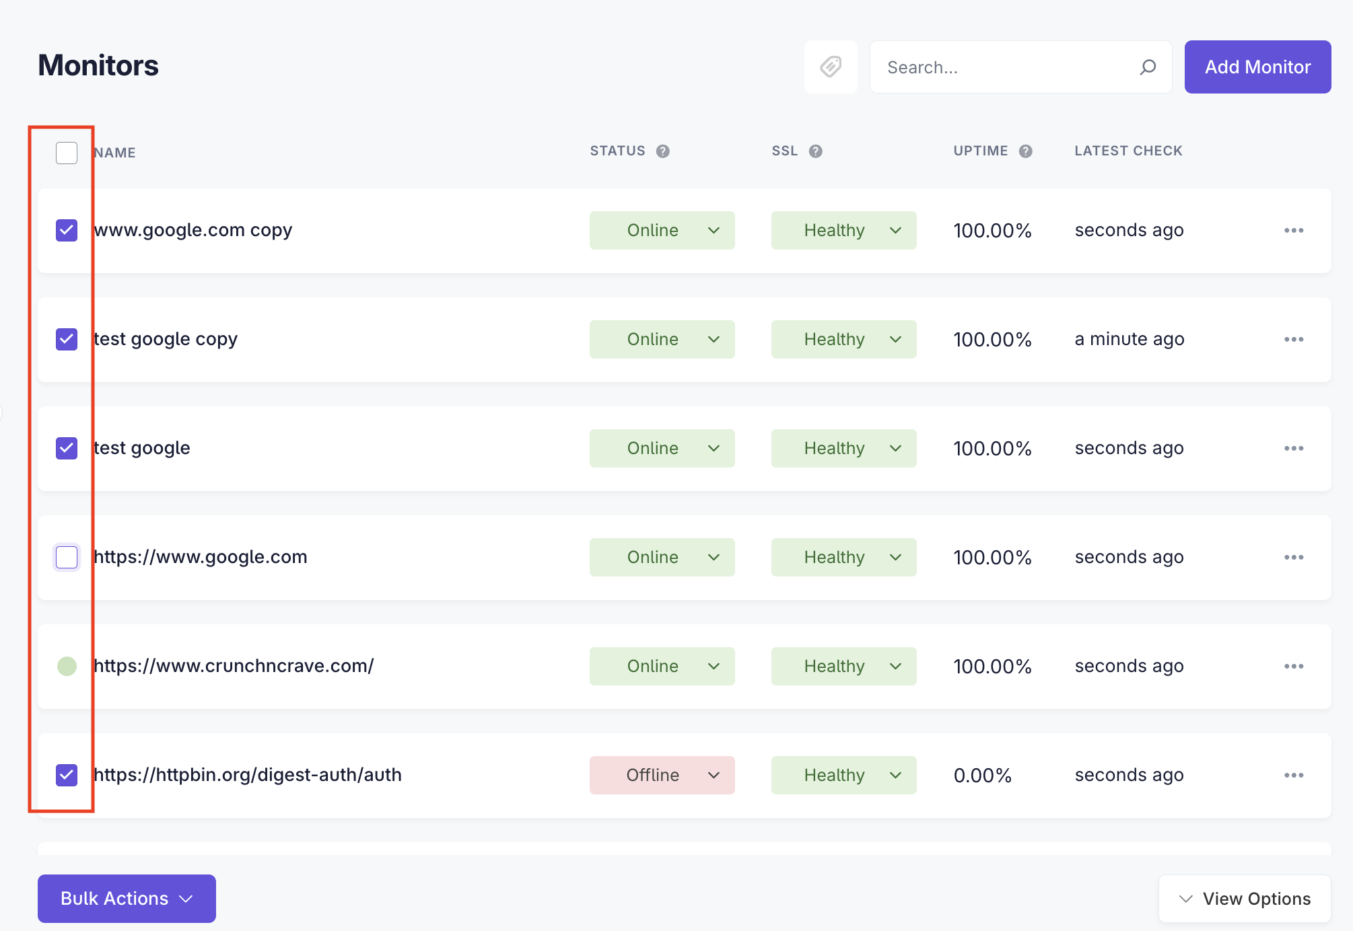
Task: Open more options for httpbin digest-auth monitor
Action: [x=1294, y=776]
